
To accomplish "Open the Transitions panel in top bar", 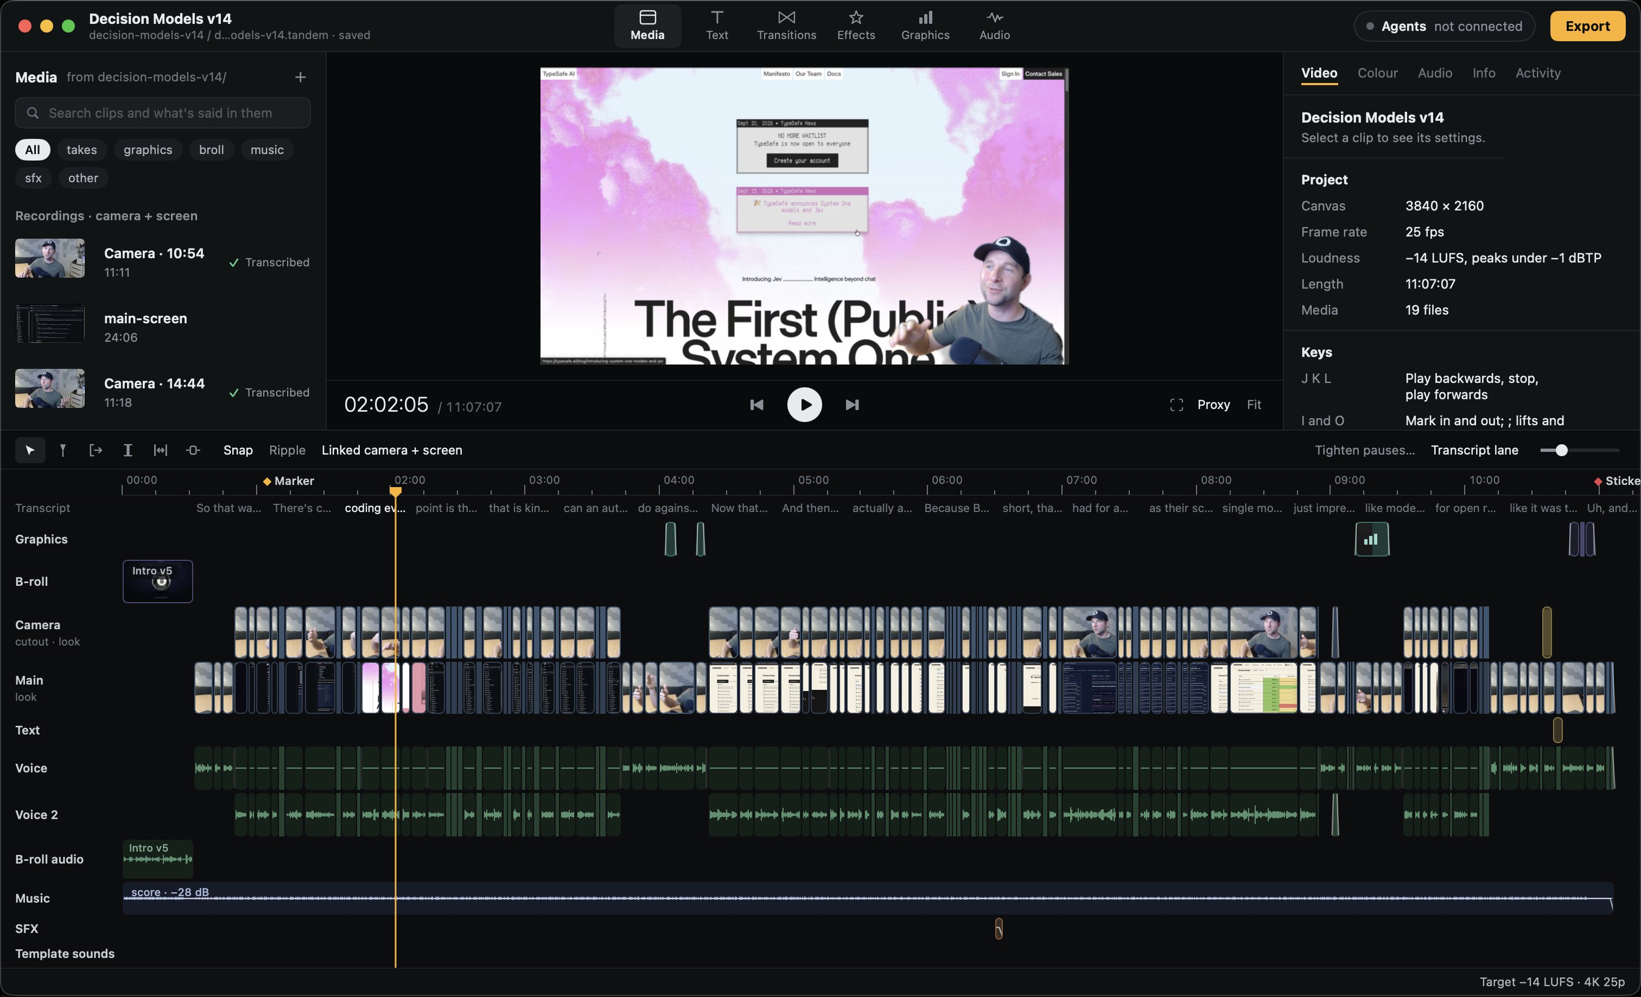I will tap(786, 25).
